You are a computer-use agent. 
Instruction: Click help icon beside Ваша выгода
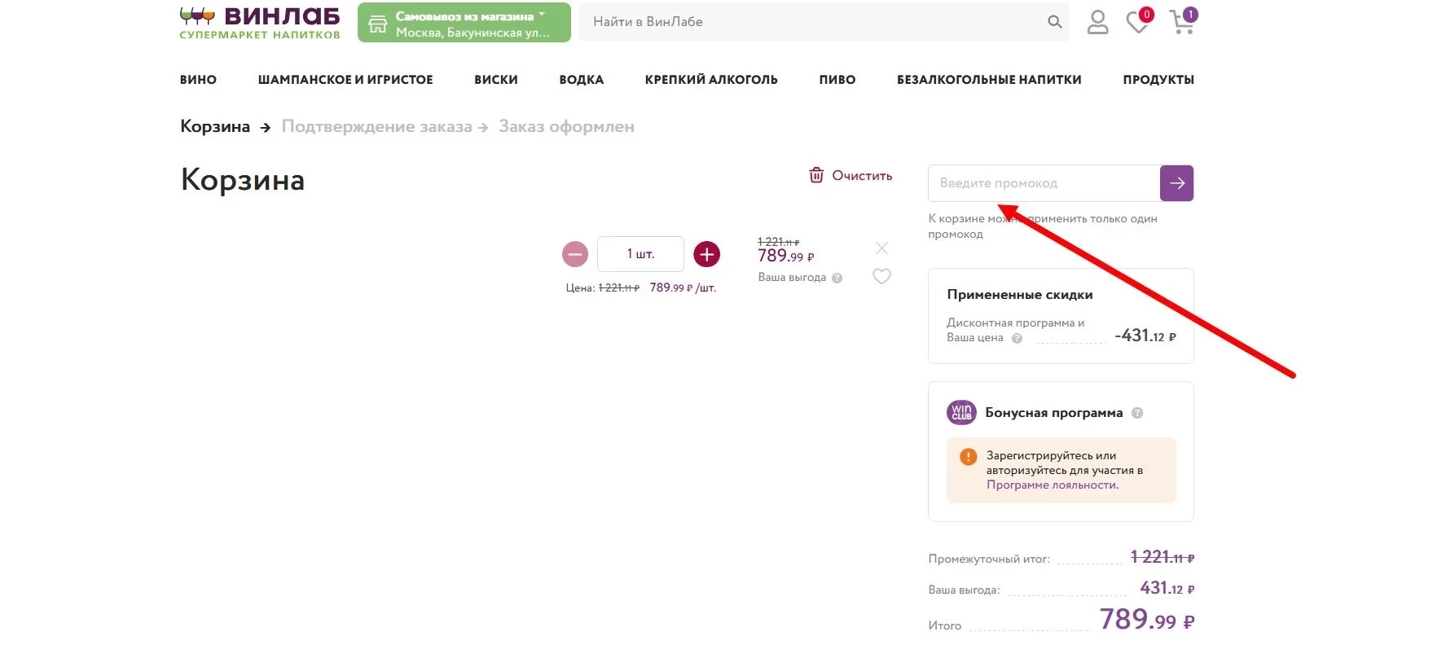(x=837, y=278)
